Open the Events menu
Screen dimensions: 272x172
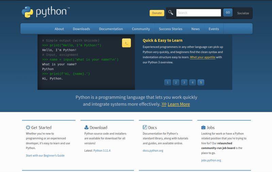tap(214, 29)
